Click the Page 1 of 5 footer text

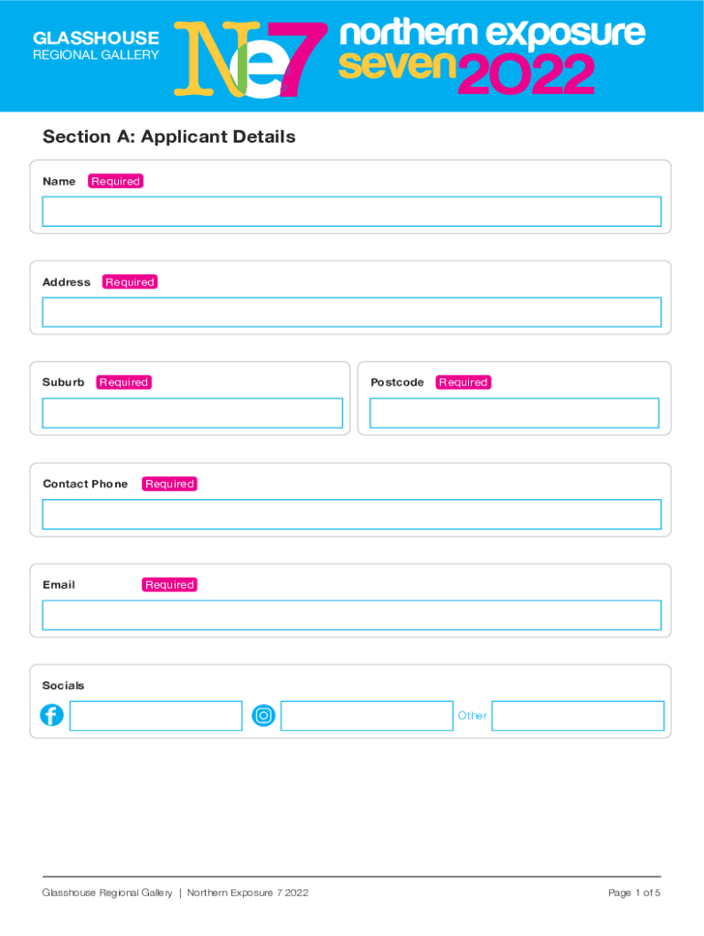634,893
